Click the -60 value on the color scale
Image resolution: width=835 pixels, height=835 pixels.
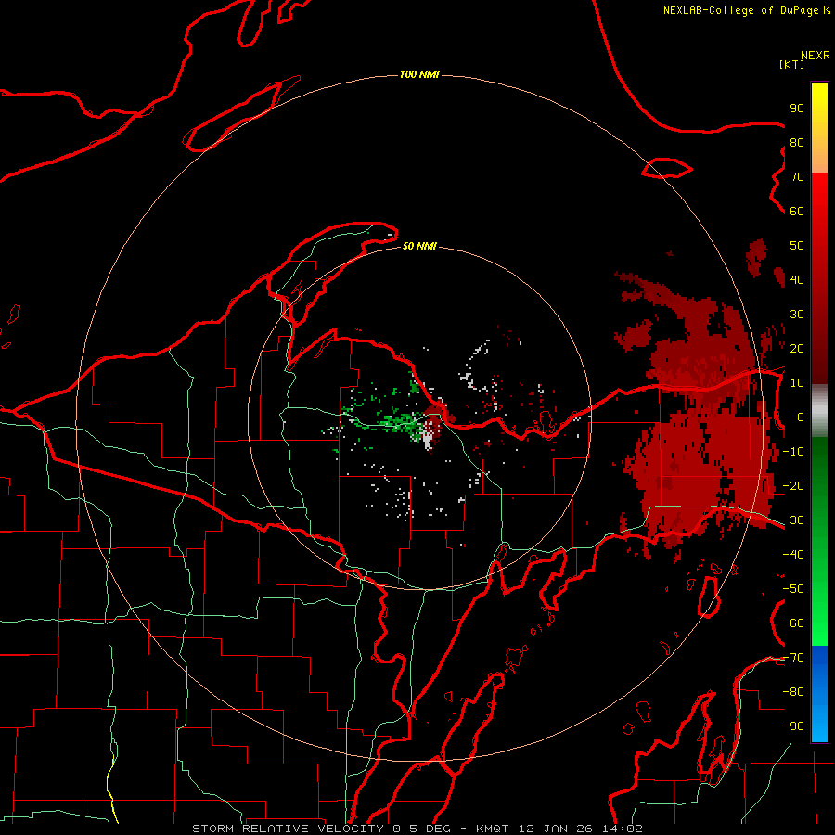tap(793, 623)
